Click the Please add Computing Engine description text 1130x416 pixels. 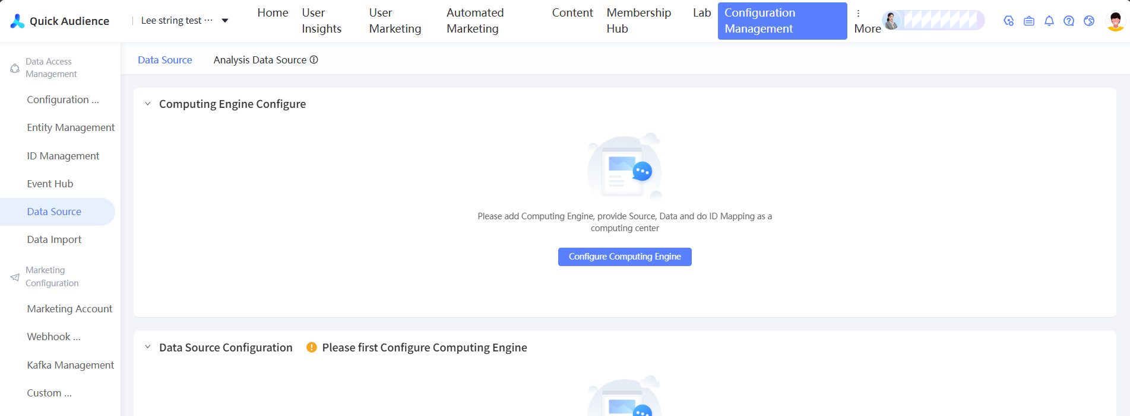coord(625,222)
